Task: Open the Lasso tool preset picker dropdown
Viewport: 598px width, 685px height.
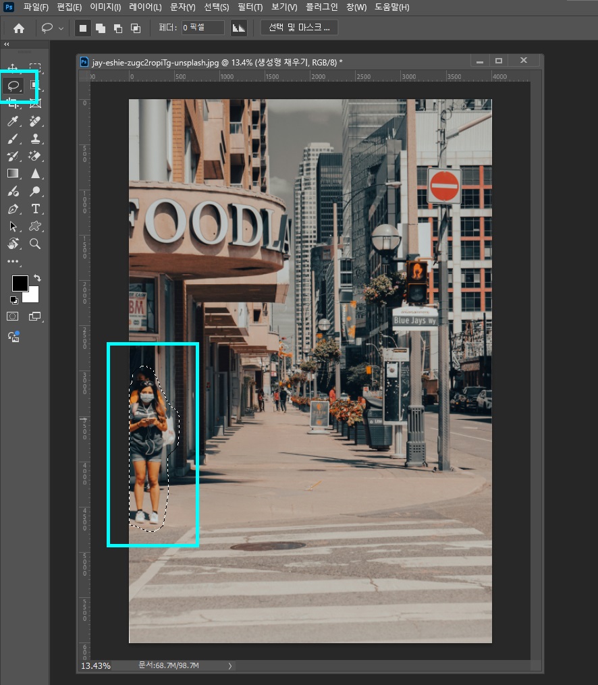Action: [61, 28]
